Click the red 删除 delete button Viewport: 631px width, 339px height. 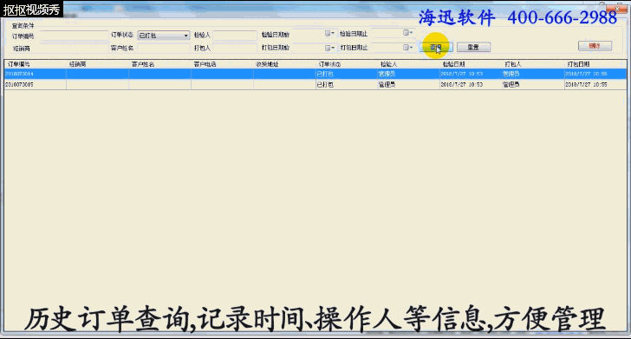click(x=595, y=46)
